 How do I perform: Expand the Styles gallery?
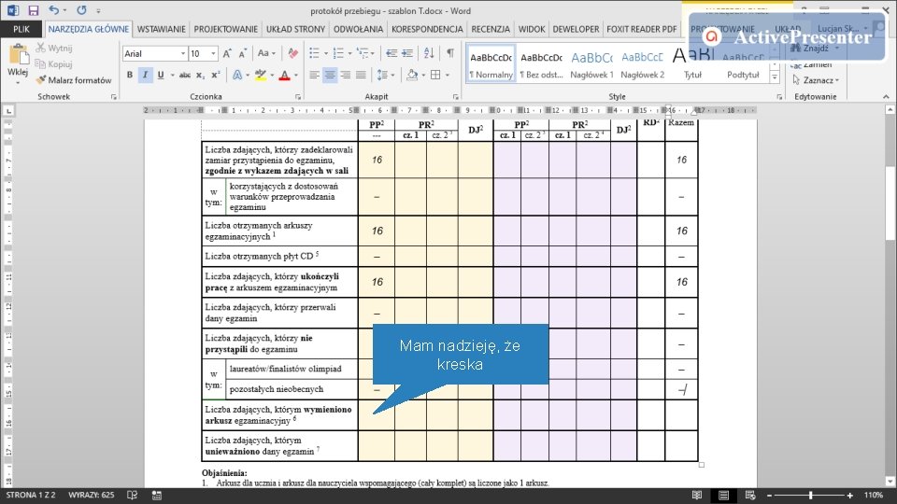click(775, 77)
